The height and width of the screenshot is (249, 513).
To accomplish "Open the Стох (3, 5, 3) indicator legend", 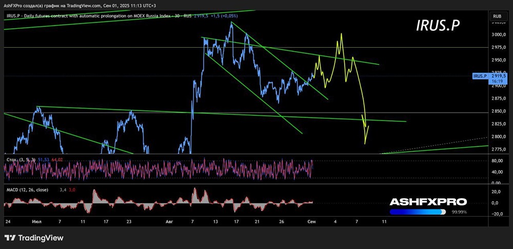I will pos(21,159).
